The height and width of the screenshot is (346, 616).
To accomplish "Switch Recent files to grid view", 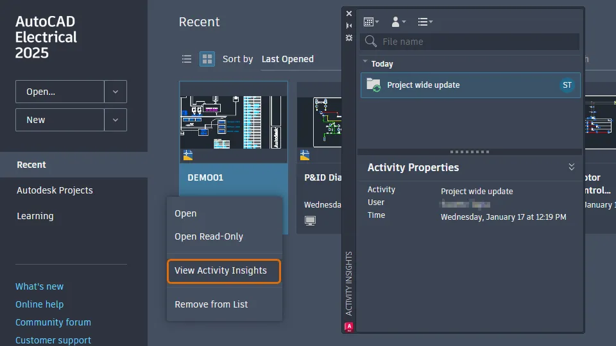I will coord(207,59).
